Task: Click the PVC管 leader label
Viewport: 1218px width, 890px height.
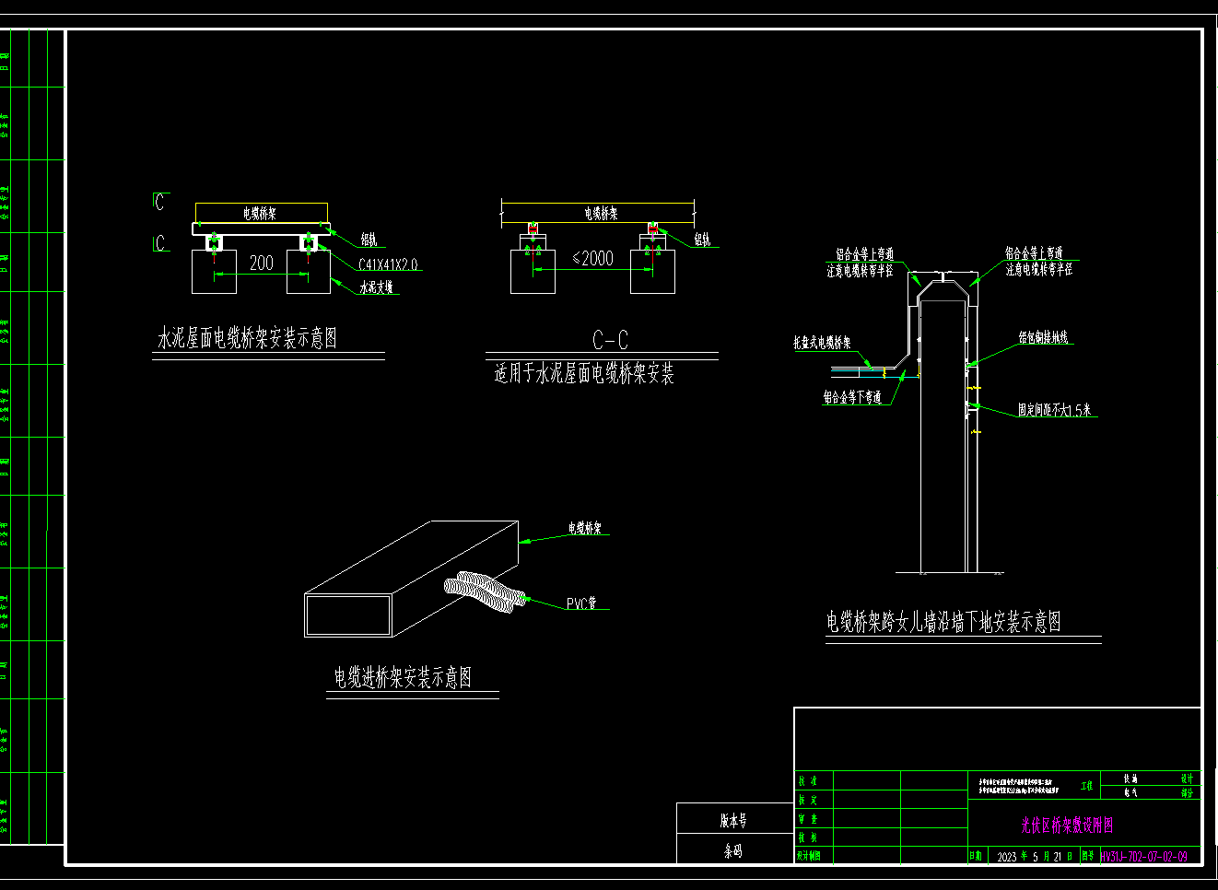Action: point(581,603)
